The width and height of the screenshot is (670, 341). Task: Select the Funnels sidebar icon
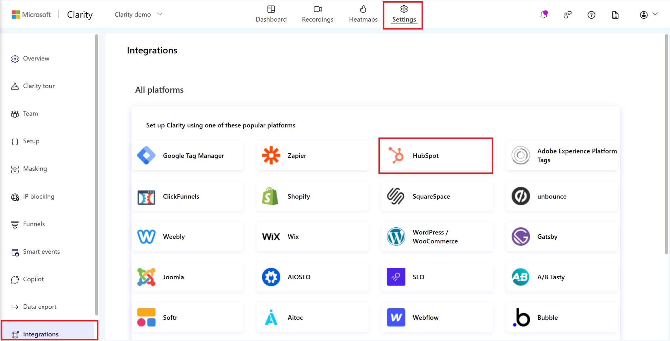click(x=15, y=224)
